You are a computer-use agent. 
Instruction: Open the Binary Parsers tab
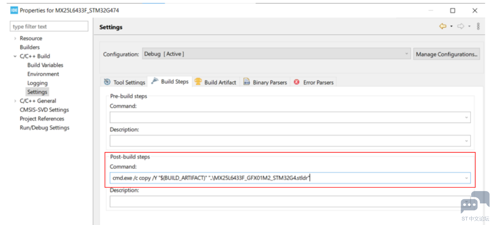coord(265,82)
